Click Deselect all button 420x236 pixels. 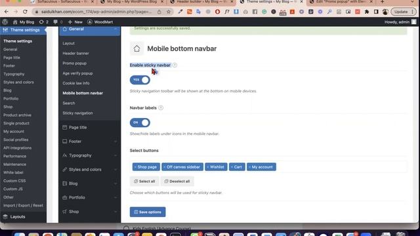tap(177, 181)
